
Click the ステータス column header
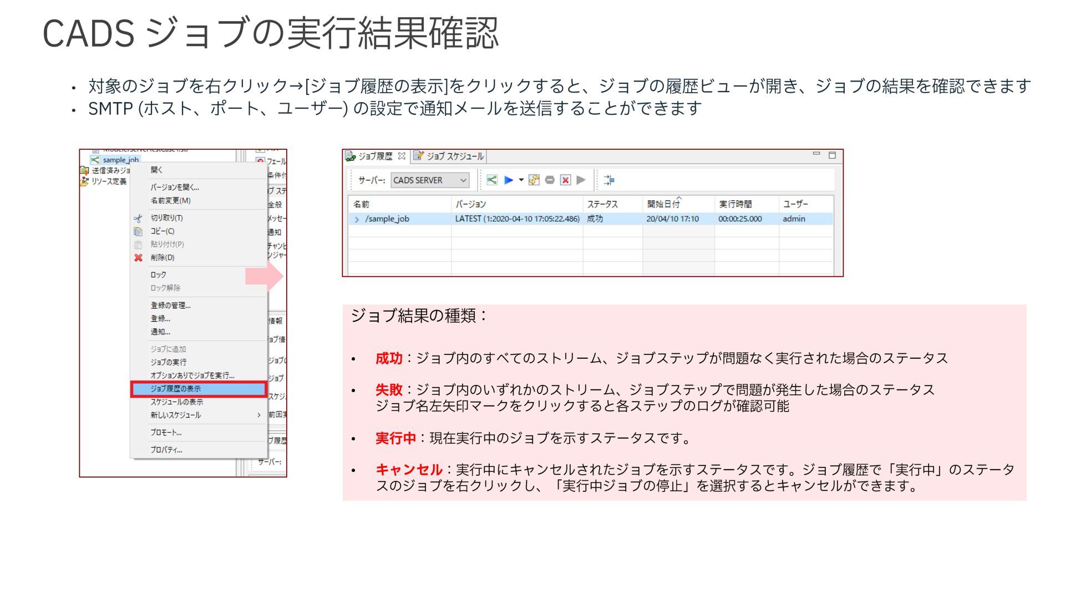pos(602,204)
